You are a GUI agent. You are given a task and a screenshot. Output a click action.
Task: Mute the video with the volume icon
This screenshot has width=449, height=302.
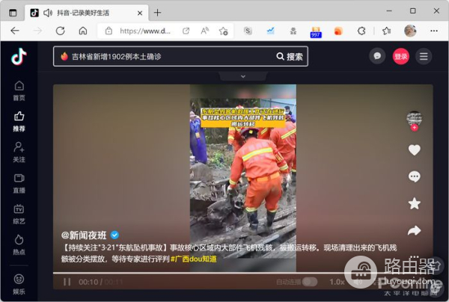click(358, 282)
